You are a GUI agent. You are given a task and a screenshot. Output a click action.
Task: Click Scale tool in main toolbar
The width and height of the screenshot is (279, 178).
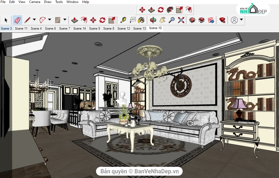112,20
